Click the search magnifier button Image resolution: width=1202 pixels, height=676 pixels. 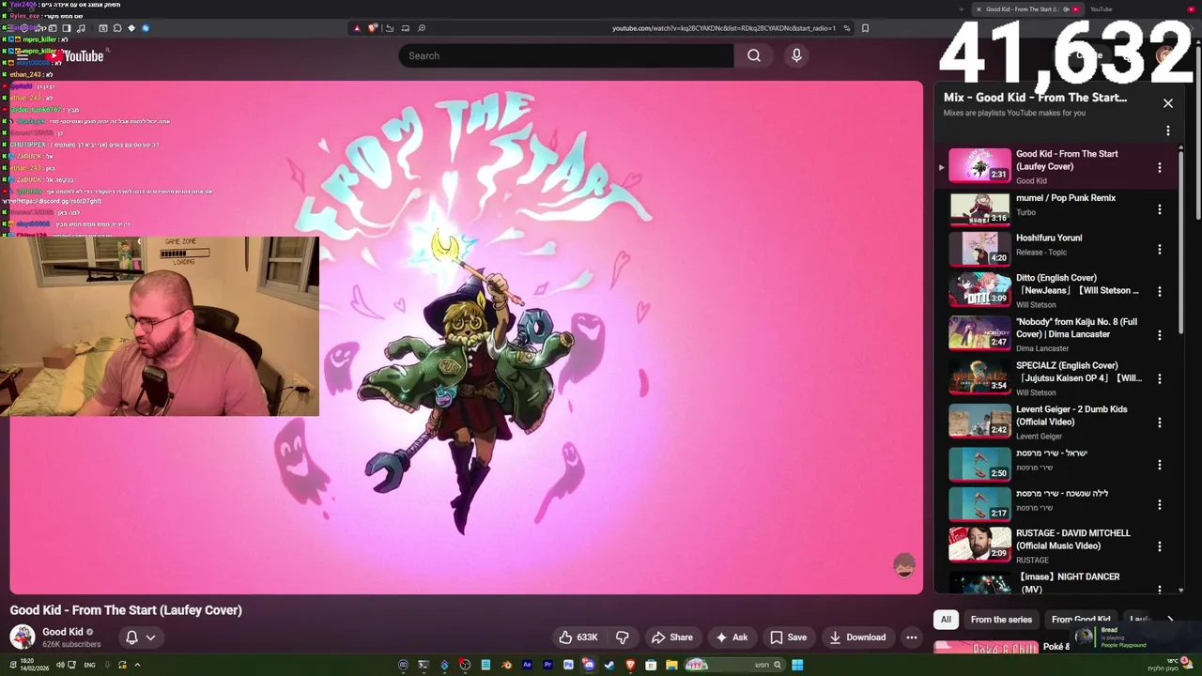coord(753,55)
